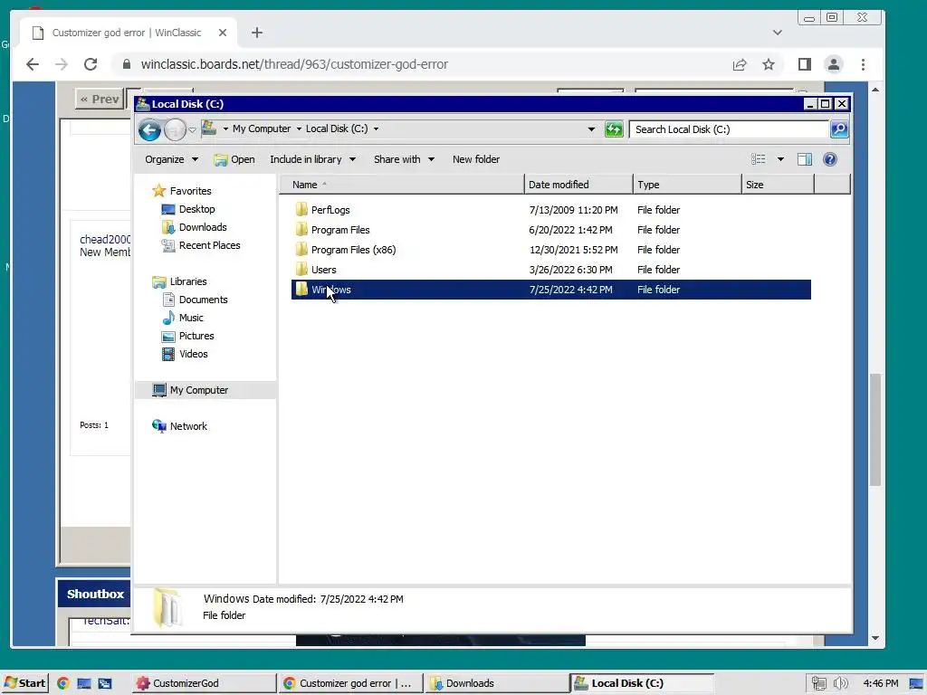Select the Program Files folder
This screenshot has width=927, height=695.
pos(551,230)
